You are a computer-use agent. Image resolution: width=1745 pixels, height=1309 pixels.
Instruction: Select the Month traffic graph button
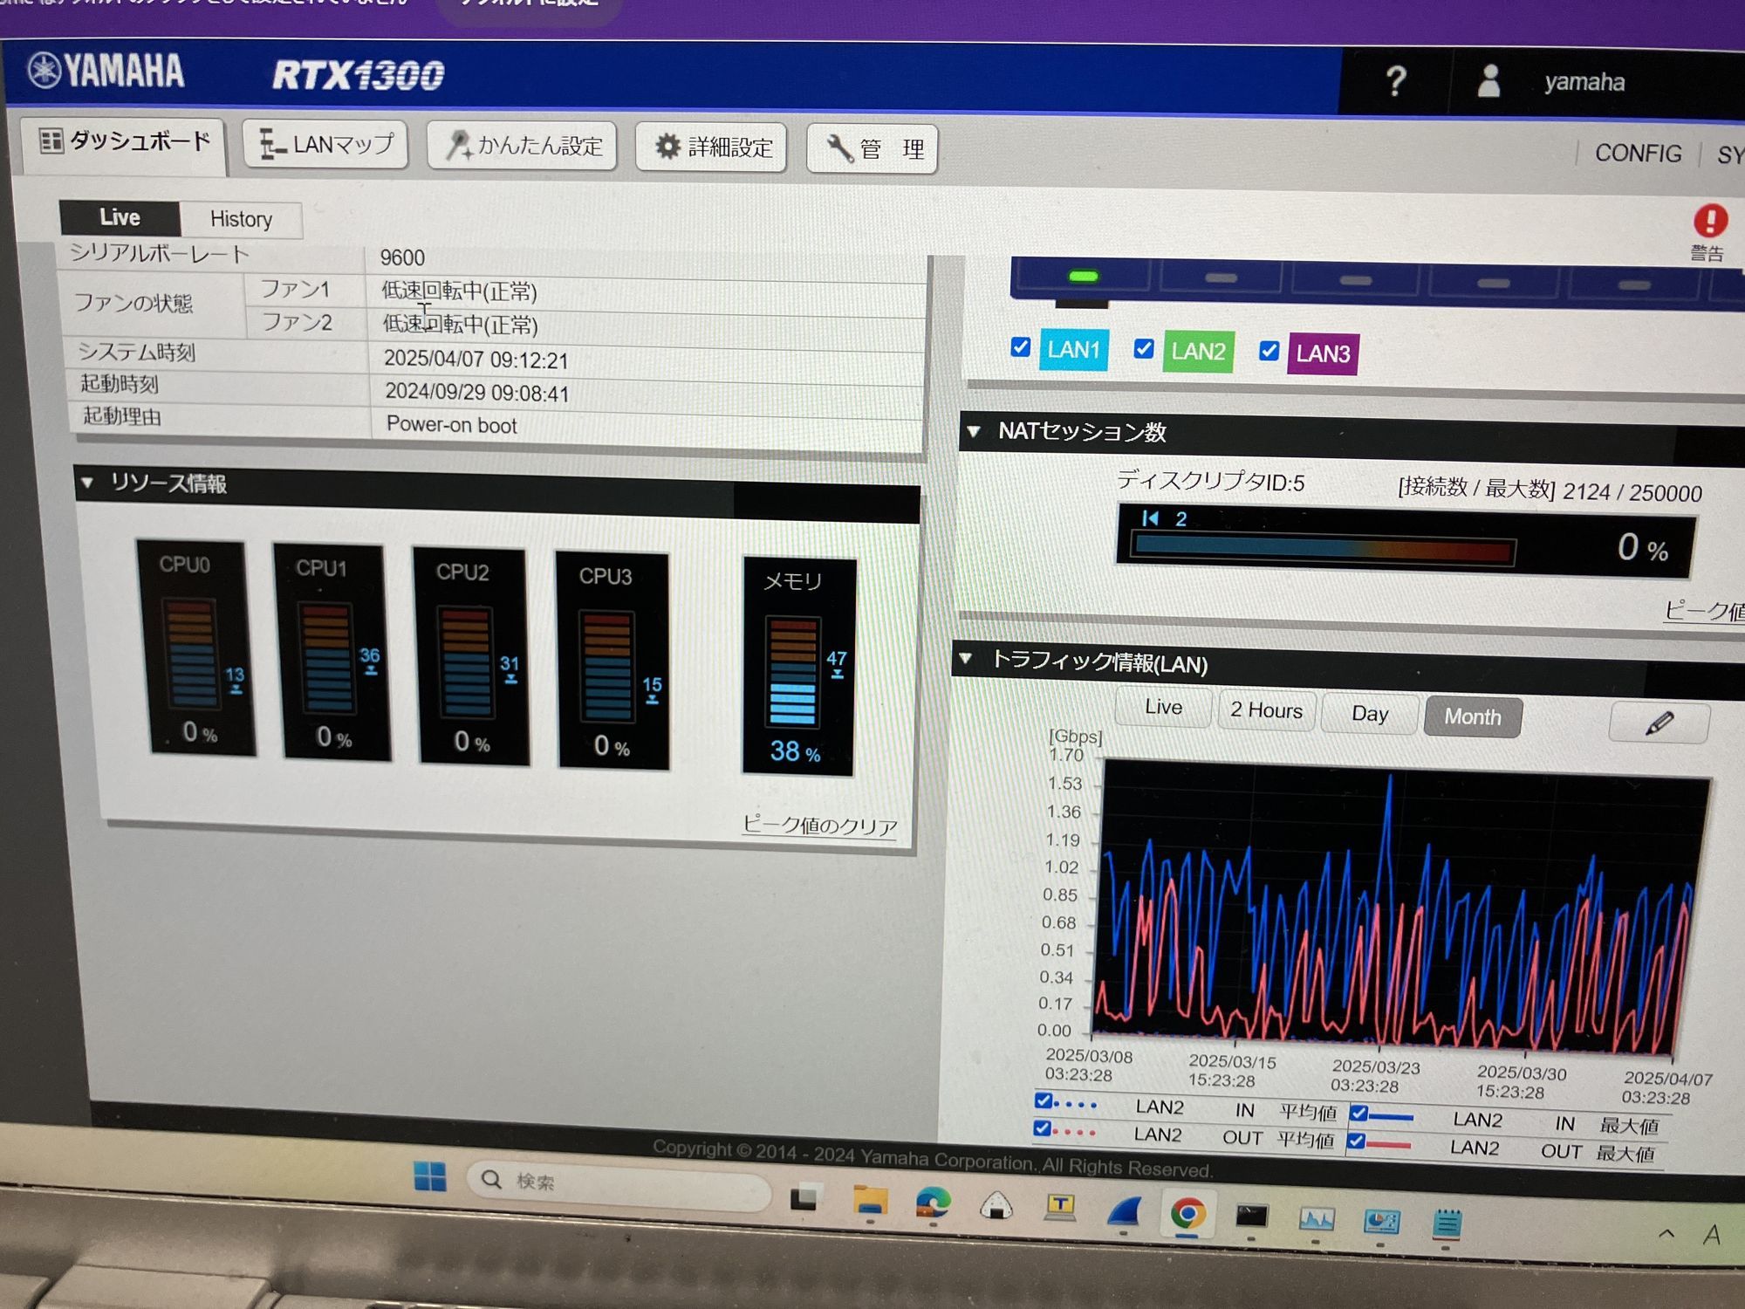point(1473,716)
